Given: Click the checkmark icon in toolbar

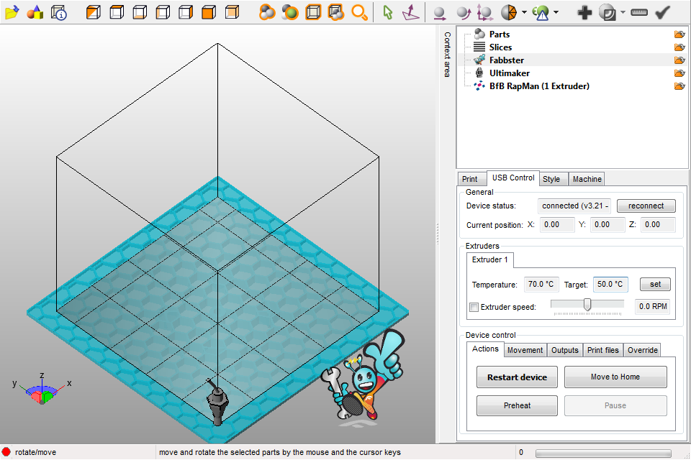Looking at the screenshot, I should coord(663,12).
